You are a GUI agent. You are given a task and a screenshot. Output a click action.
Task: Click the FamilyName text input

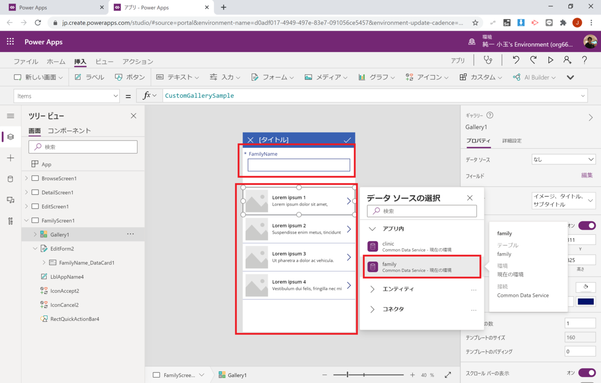pos(299,165)
